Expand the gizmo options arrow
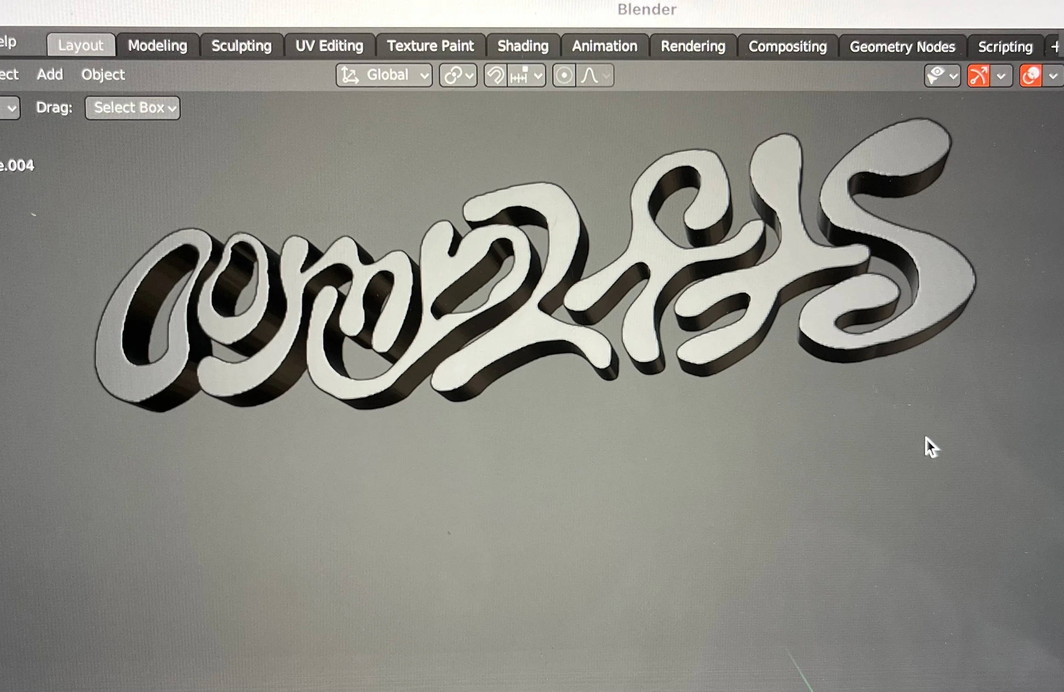 click(x=1001, y=76)
